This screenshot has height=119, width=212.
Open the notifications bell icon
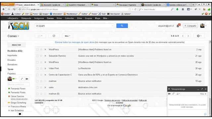pos(178,26)
